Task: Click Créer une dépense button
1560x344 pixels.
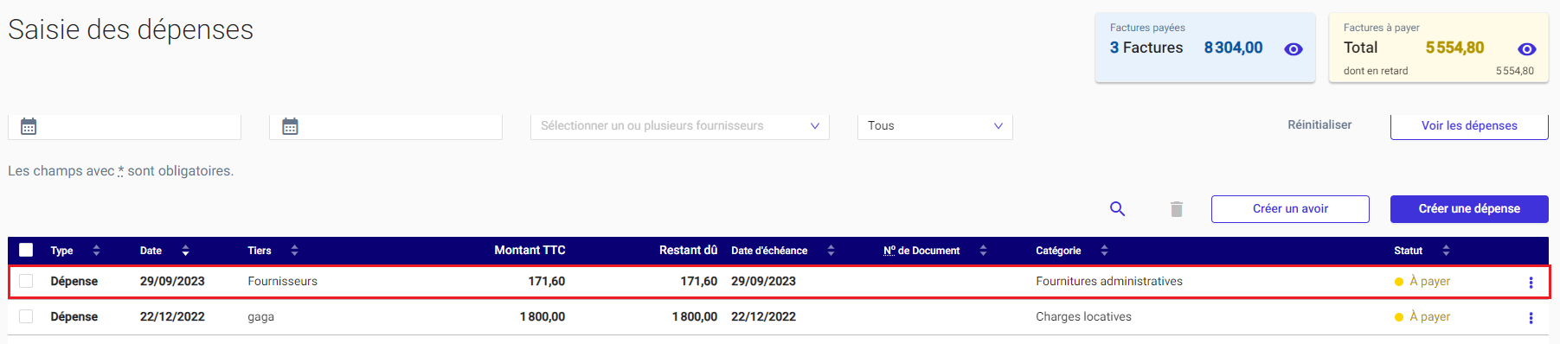Action: (x=1469, y=209)
